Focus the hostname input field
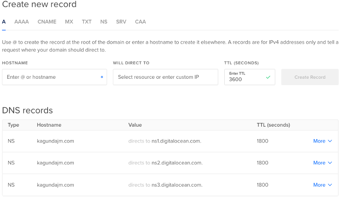Screen dimensions: 343x199 (54, 77)
